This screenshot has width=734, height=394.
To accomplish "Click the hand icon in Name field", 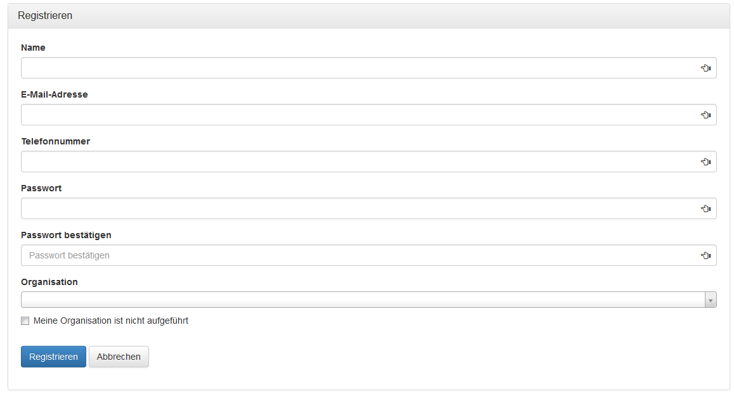I will (x=705, y=68).
